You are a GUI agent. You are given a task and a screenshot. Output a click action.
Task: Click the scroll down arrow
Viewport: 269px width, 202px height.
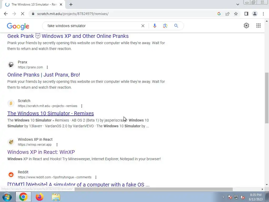(267, 185)
